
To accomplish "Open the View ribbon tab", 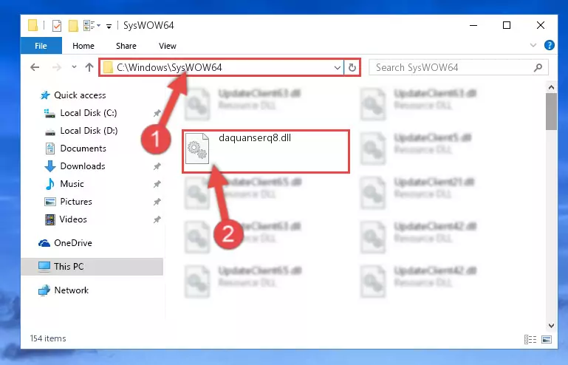I will point(168,46).
